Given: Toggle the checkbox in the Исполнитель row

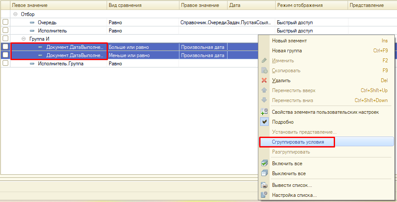Looking at the screenshot, I should pos(5,30).
